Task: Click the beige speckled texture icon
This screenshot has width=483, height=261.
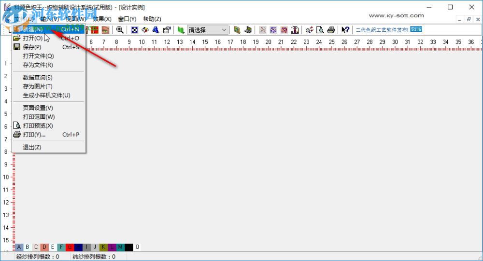Action: (262, 30)
